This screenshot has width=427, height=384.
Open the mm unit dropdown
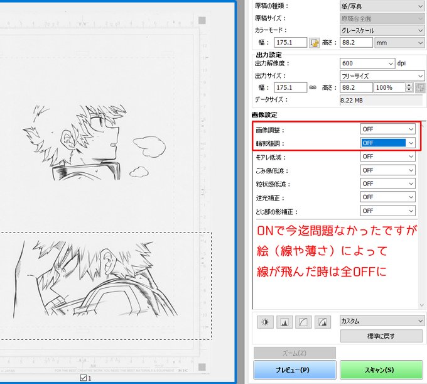(399, 43)
